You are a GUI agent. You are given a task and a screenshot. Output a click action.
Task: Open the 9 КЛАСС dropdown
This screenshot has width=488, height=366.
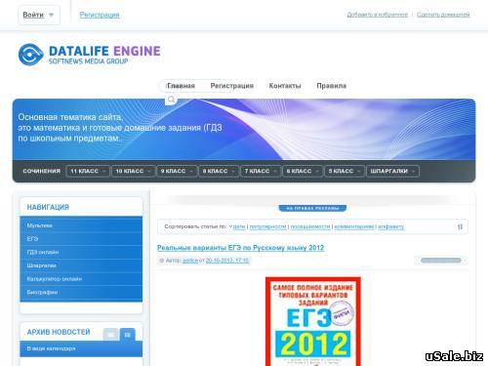[x=177, y=171]
